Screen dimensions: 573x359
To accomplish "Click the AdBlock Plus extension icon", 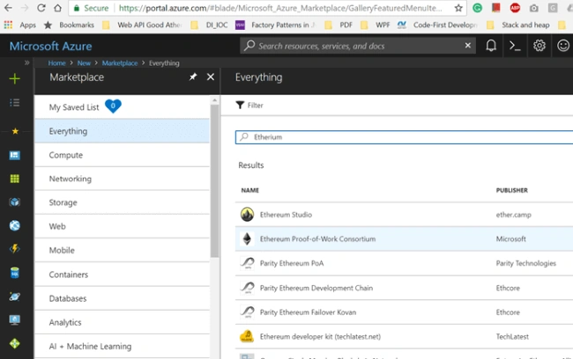I will pyautogui.click(x=515, y=7).
